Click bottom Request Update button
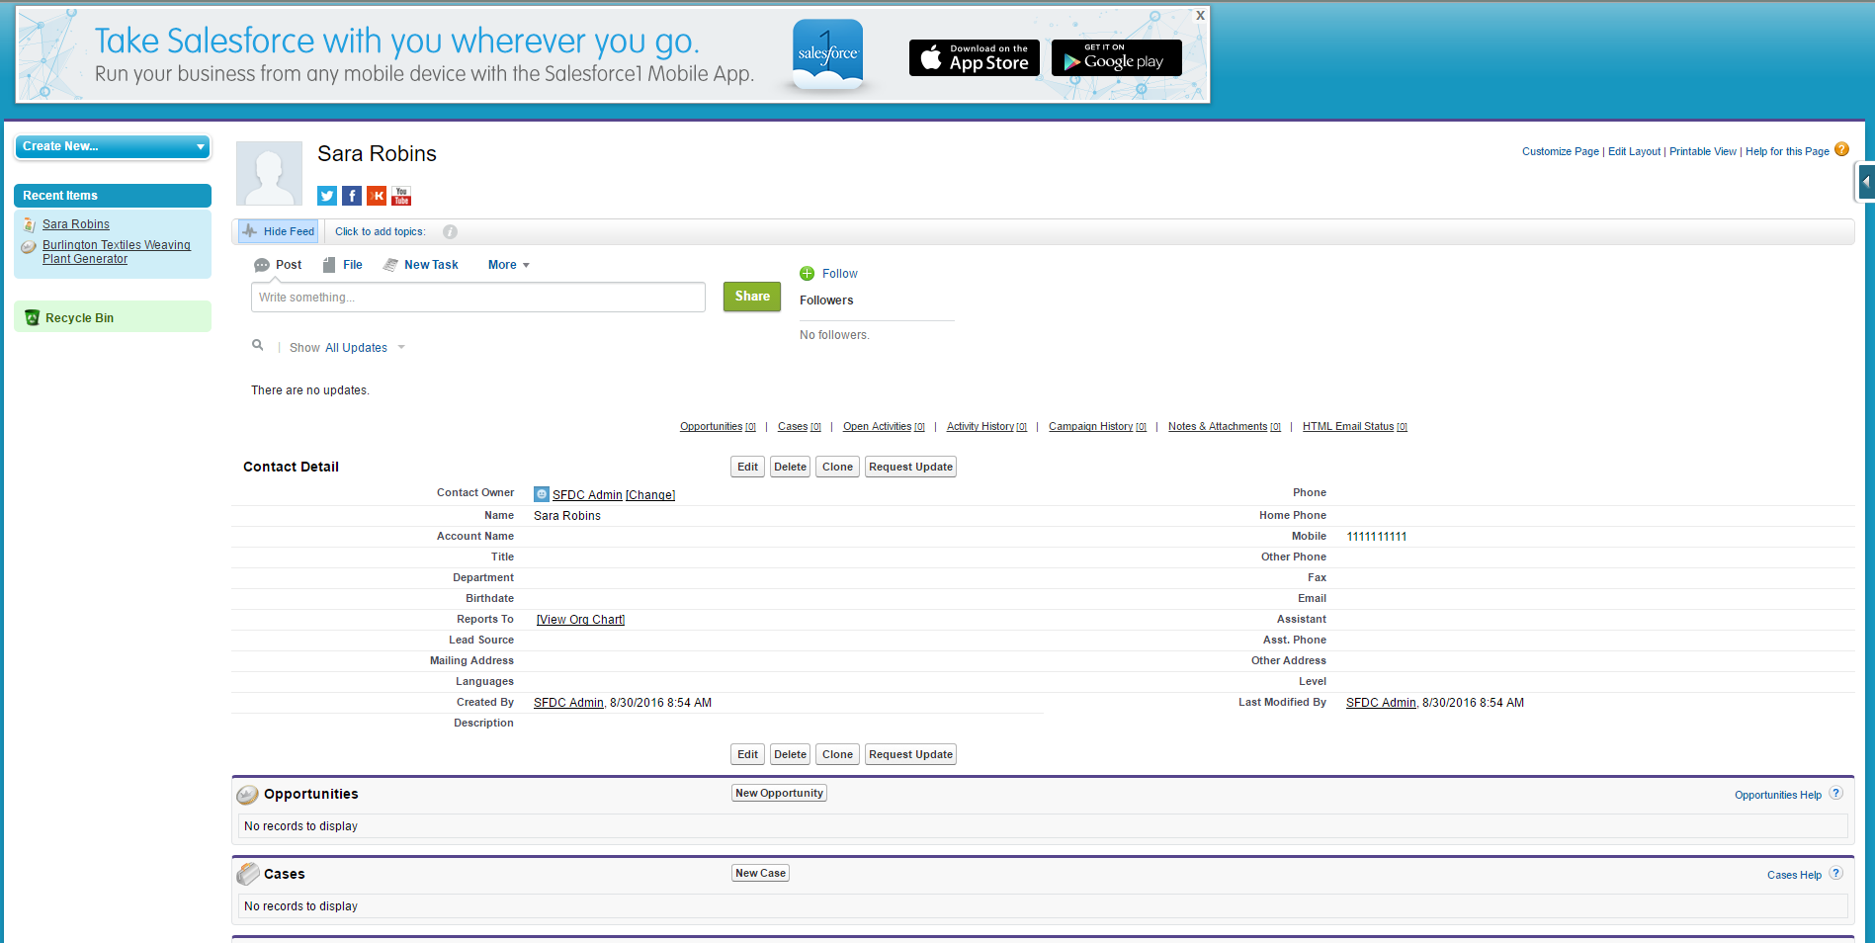The image size is (1875, 943). click(x=910, y=754)
